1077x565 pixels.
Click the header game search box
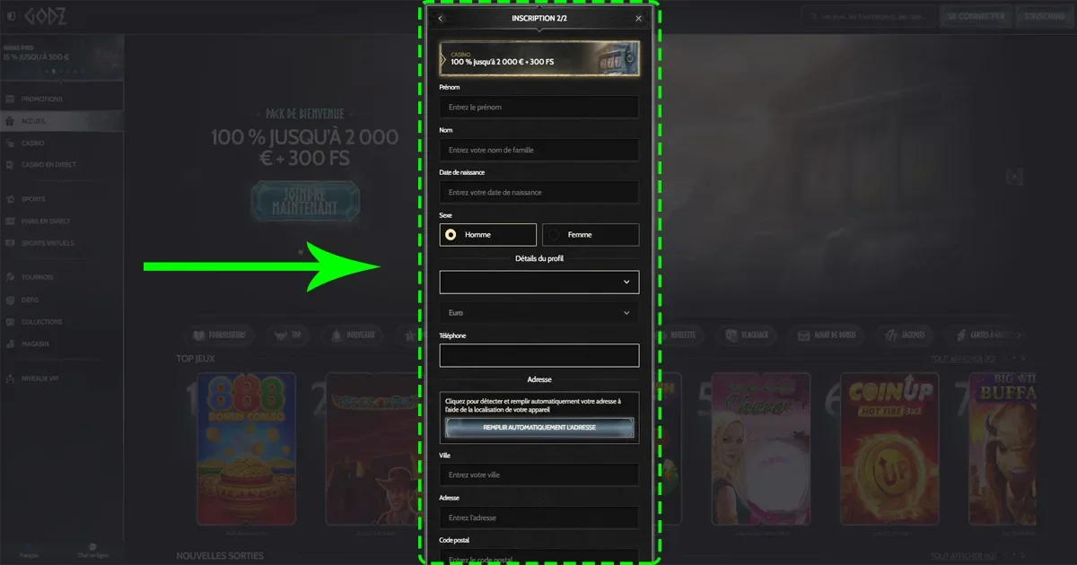(x=869, y=16)
